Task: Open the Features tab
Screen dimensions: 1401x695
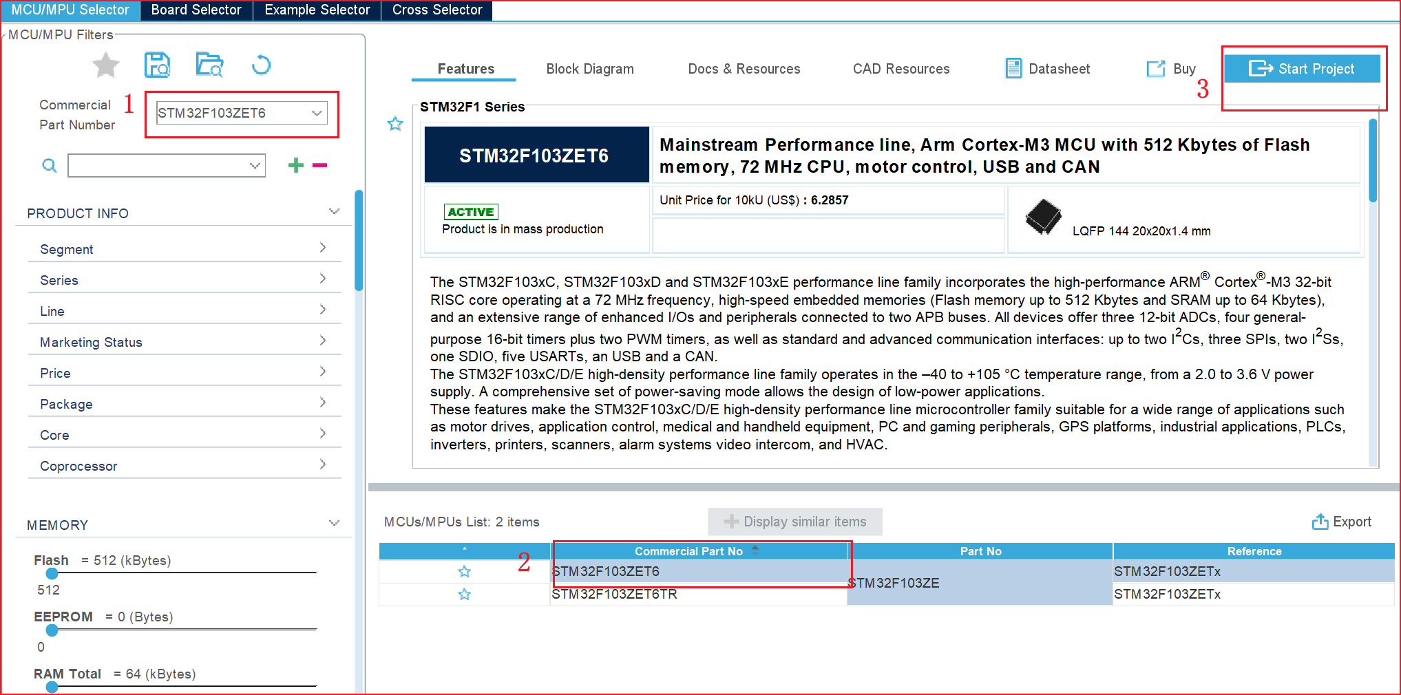Action: click(465, 69)
